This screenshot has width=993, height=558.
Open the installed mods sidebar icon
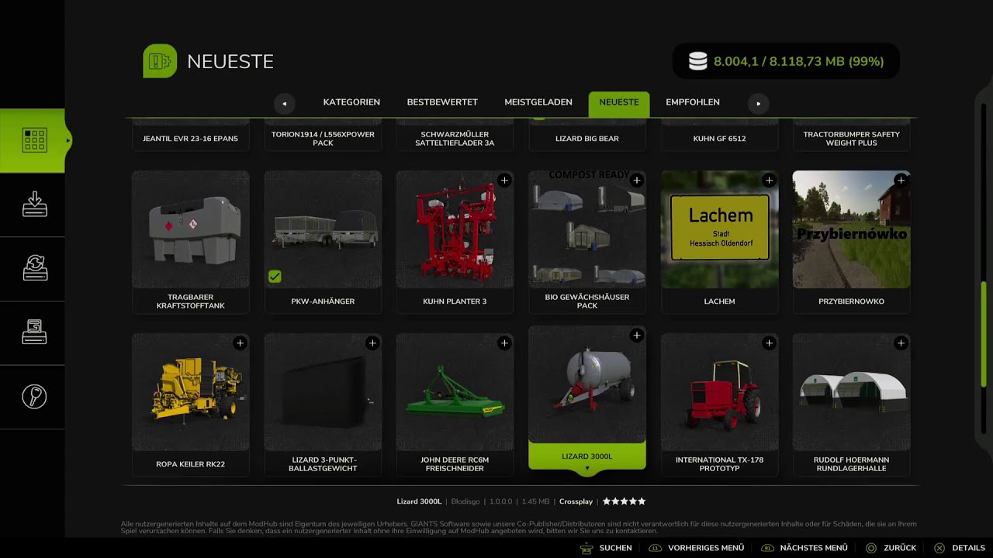(x=35, y=332)
